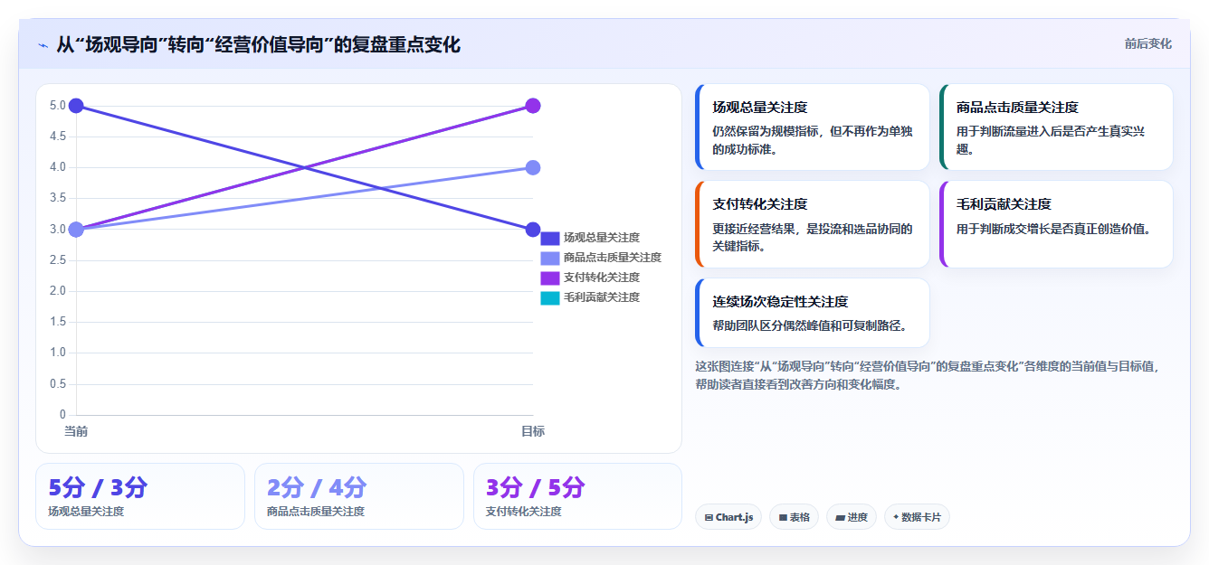Select the 场观总量 target point at 3.0
The width and height of the screenshot is (1209, 565).
[533, 230]
